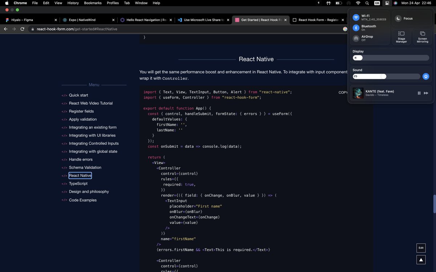The width and height of the screenshot is (436, 272).
Task: Click the site lock icon
Action: pyautogui.click(x=33, y=29)
